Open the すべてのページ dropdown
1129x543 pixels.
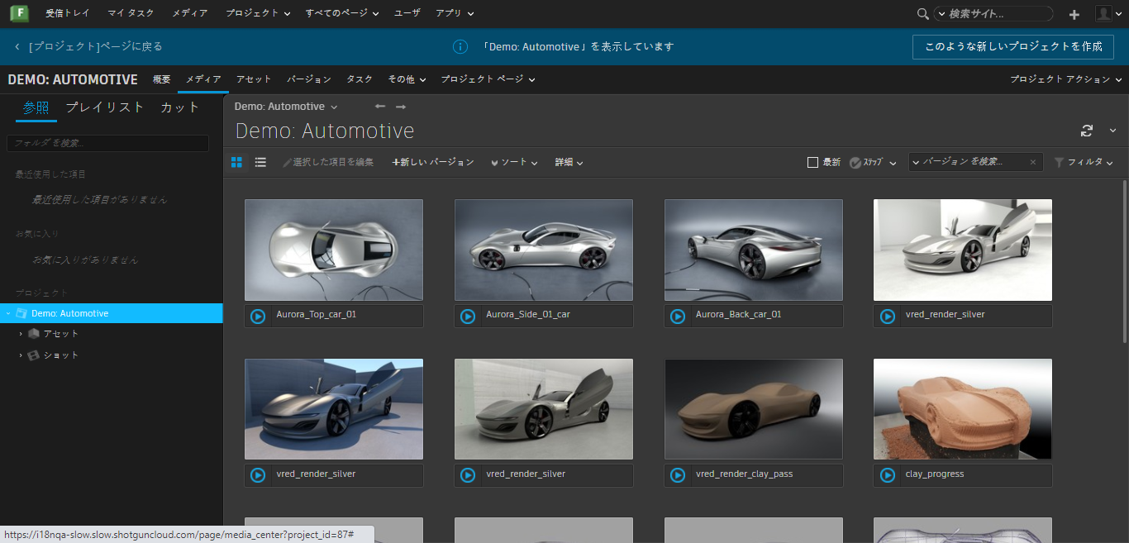click(342, 13)
